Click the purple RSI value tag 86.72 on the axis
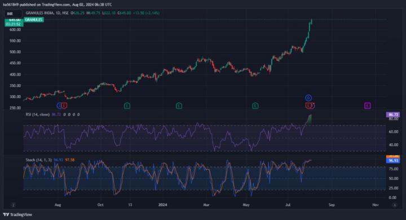 point(393,115)
